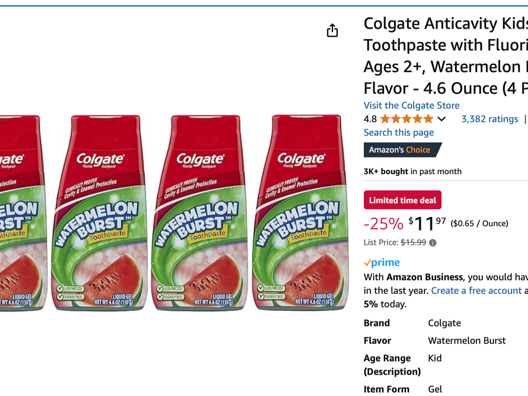Click the orange star rating icons
This screenshot has height=396, width=528.
point(407,119)
